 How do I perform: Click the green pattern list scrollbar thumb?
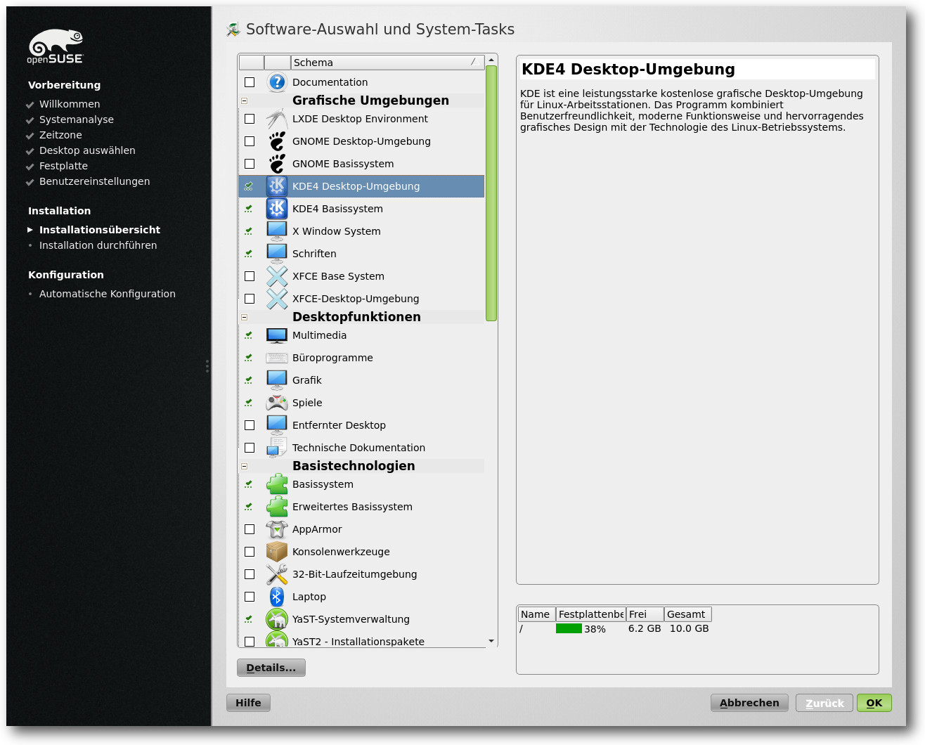tap(491, 193)
